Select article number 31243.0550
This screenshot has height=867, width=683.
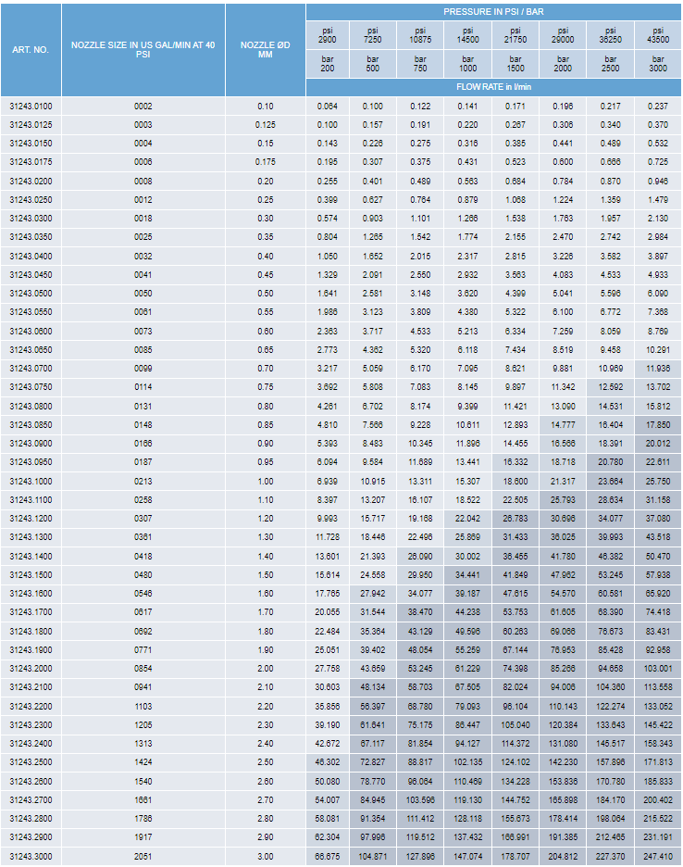click(31, 312)
